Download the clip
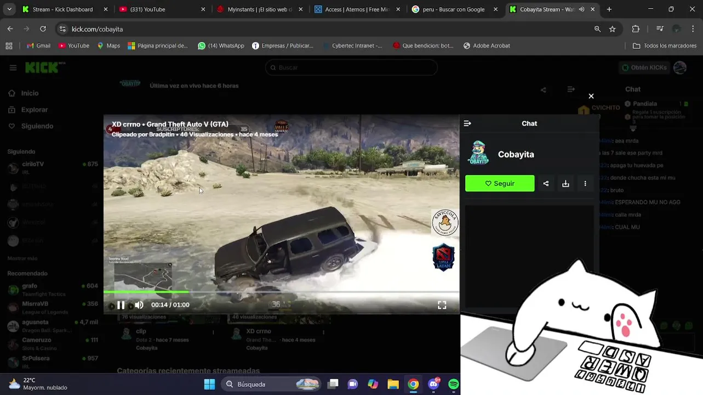The width and height of the screenshot is (703, 395). click(x=565, y=184)
